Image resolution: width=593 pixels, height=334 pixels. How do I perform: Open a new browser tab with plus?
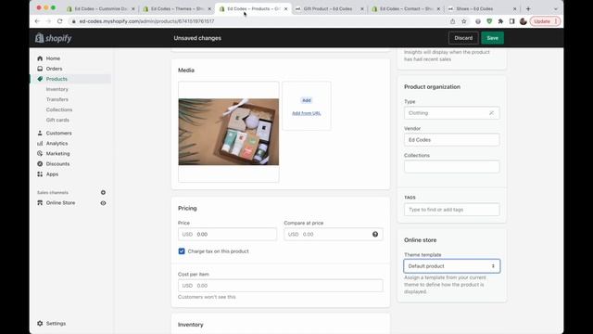528,8
